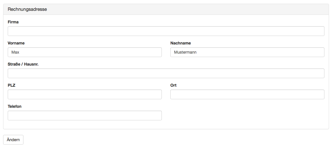This screenshot has height=148, width=333.
Task: Select the Nachname input field
Action: pyautogui.click(x=247, y=52)
